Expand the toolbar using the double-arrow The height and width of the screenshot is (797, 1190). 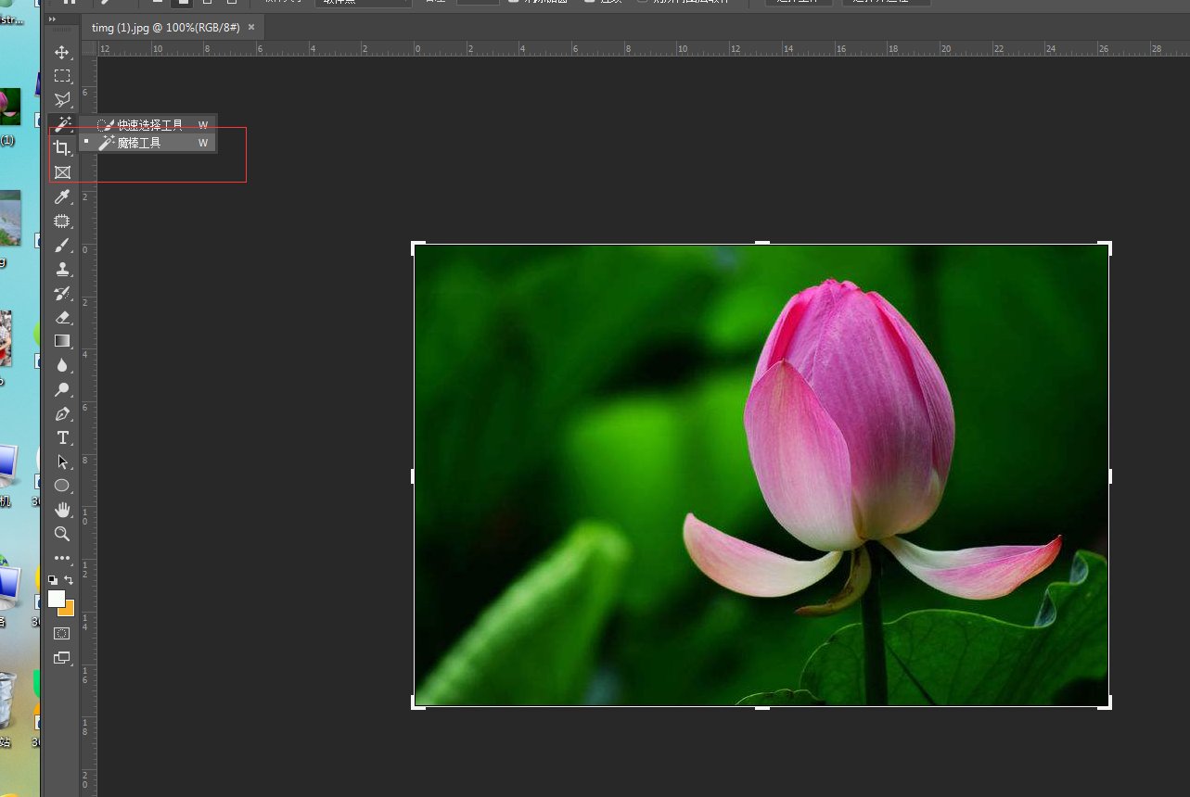point(52,19)
